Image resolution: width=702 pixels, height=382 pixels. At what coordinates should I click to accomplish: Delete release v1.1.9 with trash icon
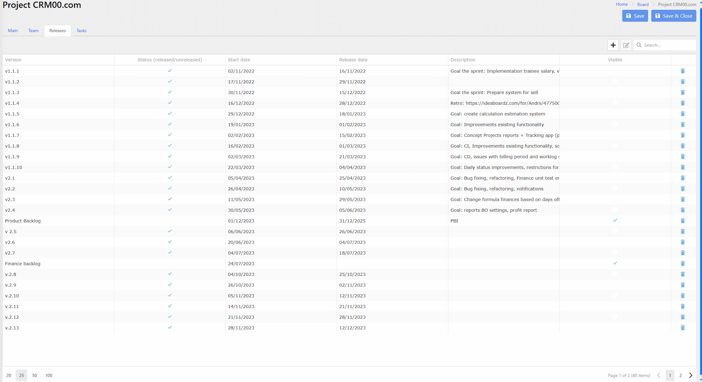683,157
